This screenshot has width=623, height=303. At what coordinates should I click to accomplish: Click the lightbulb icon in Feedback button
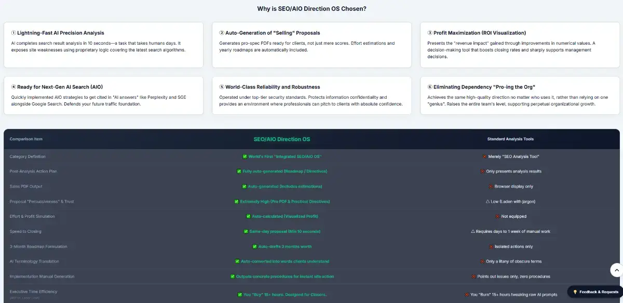pos(575,292)
